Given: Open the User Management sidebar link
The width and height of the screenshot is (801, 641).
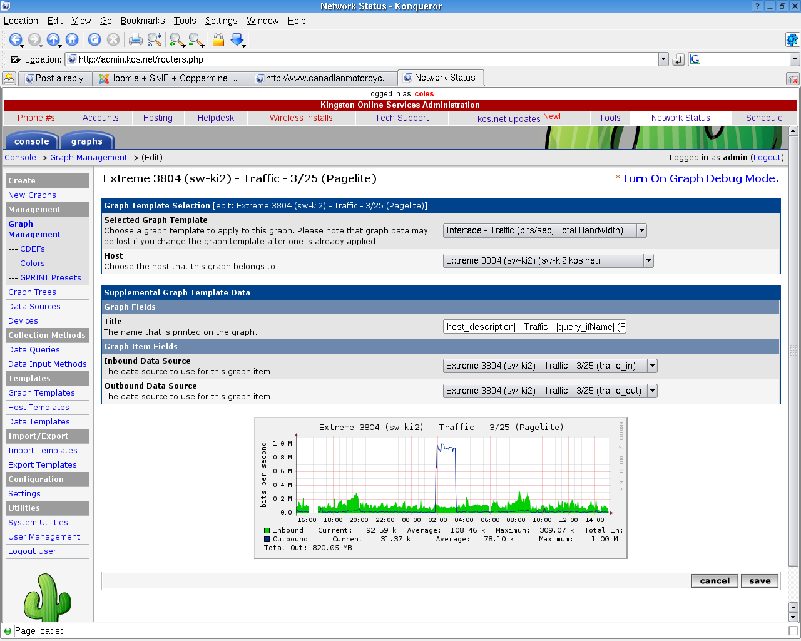Looking at the screenshot, I should pos(44,537).
